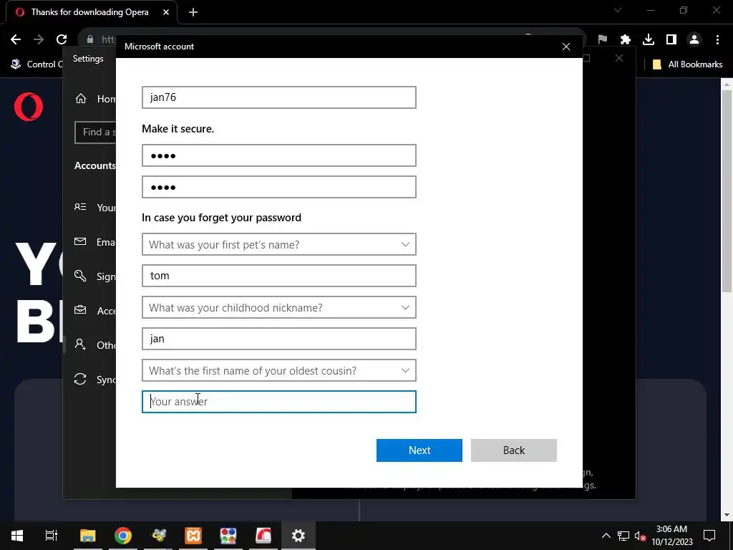Image resolution: width=733 pixels, height=550 pixels.
Task: Open the browser three-dot menu
Action: pos(717,40)
